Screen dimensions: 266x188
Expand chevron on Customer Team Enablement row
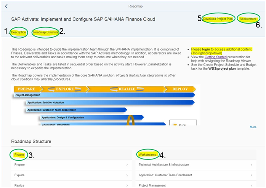(x=251, y=175)
